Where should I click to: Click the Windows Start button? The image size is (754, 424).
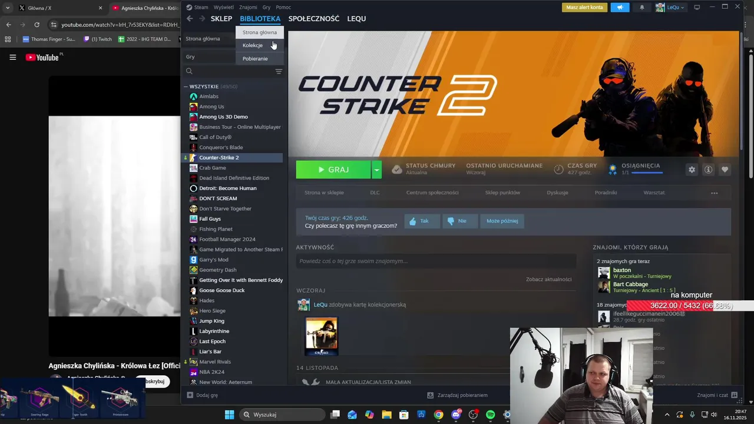[229, 415]
